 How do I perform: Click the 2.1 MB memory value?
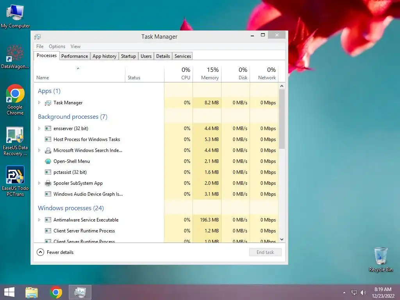[x=212, y=161]
